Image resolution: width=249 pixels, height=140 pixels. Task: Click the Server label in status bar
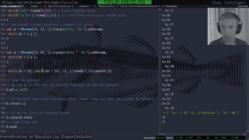pyautogui.click(x=170, y=138)
